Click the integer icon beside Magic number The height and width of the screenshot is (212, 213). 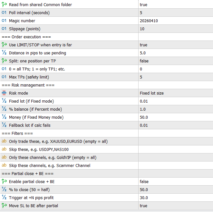(4, 21)
